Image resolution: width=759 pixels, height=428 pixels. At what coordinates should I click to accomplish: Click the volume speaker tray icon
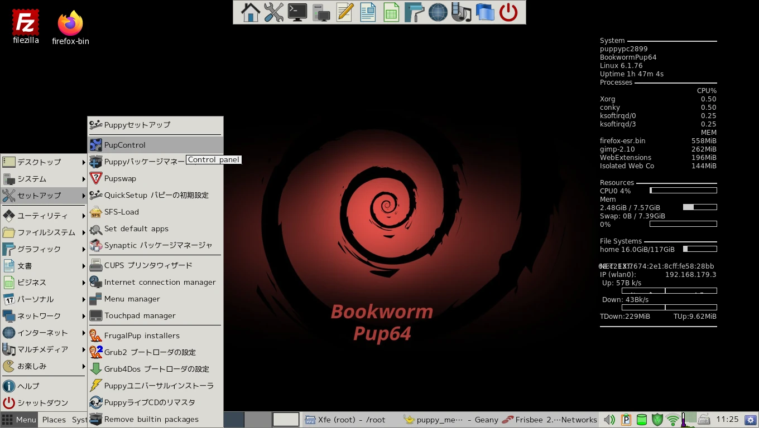point(609,420)
